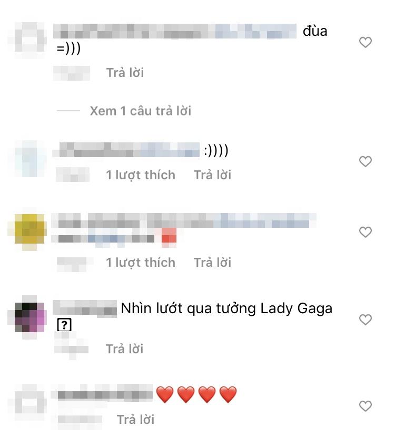Open avatar of the first commenter

pos(29,37)
